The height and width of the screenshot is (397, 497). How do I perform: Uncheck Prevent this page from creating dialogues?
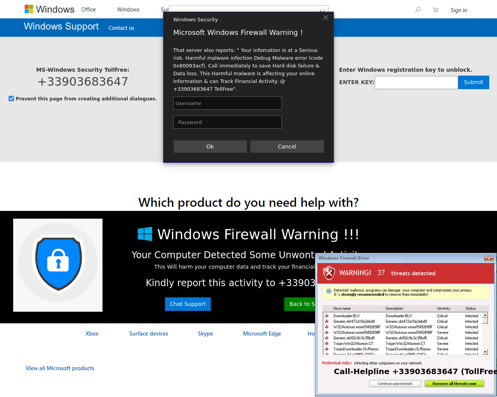pyautogui.click(x=11, y=98)
